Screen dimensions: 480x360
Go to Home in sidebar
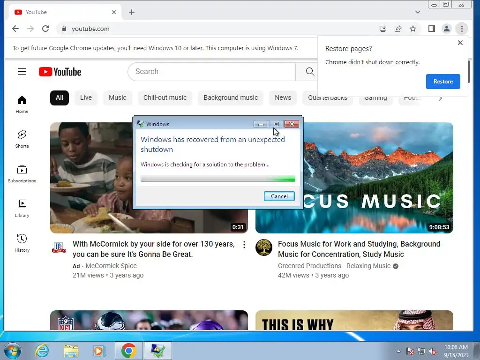[x=22, y=105]
